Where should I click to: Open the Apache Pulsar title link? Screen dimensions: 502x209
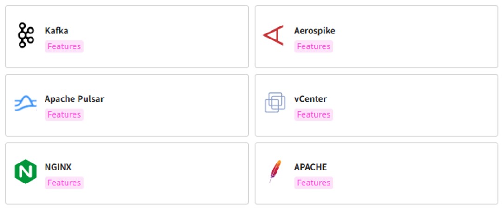[x=74, y=99]
